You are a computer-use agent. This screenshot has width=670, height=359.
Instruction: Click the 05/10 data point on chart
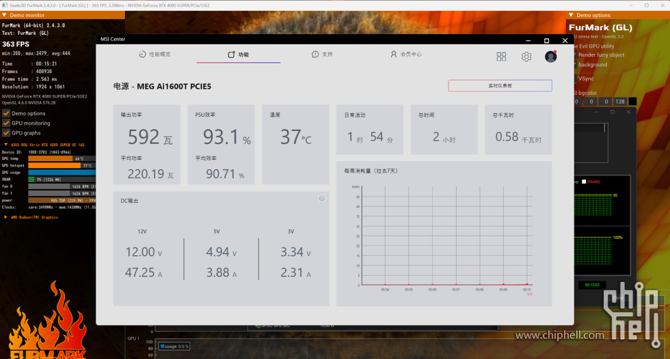527,284
